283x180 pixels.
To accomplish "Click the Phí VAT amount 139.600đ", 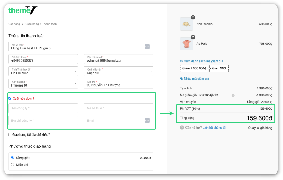I will [266, 109].
